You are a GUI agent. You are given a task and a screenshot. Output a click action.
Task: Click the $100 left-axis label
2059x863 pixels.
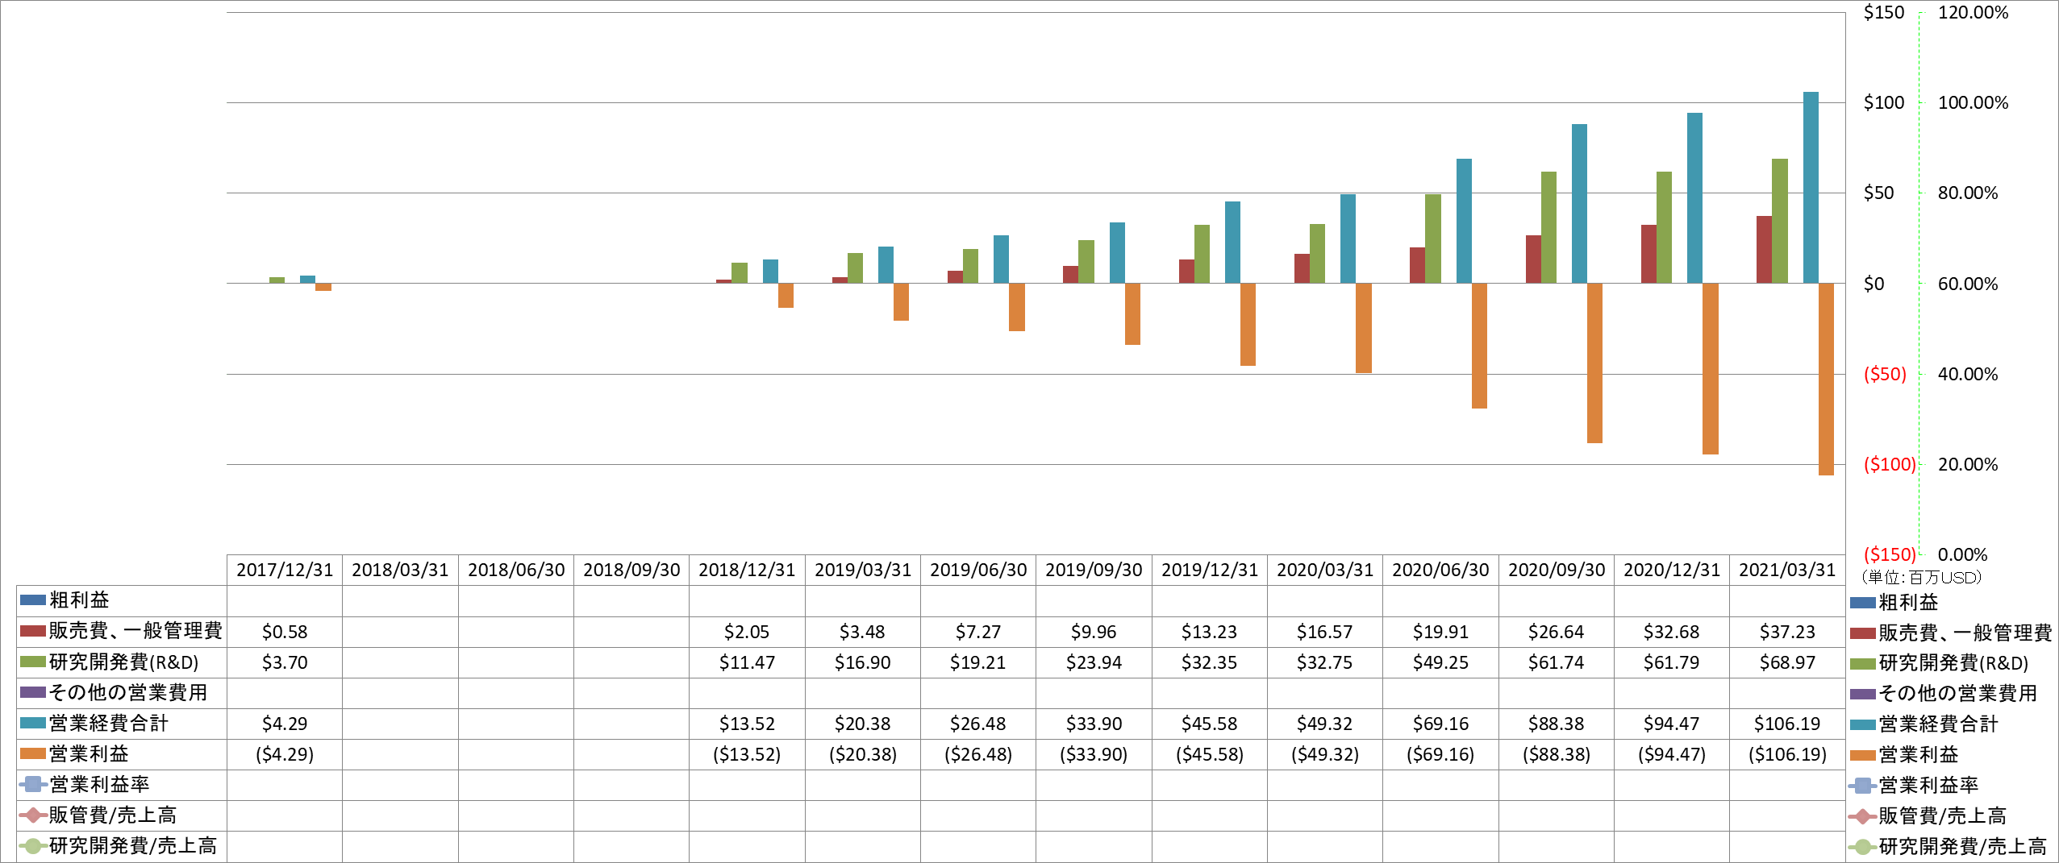click(1883, 102)
